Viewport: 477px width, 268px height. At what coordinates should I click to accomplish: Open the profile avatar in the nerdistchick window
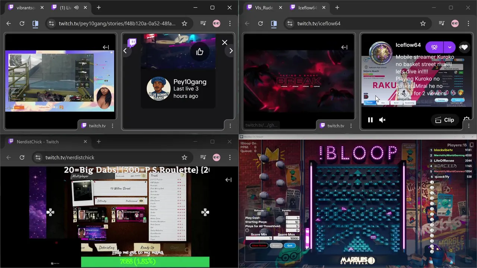click(217, 157)
